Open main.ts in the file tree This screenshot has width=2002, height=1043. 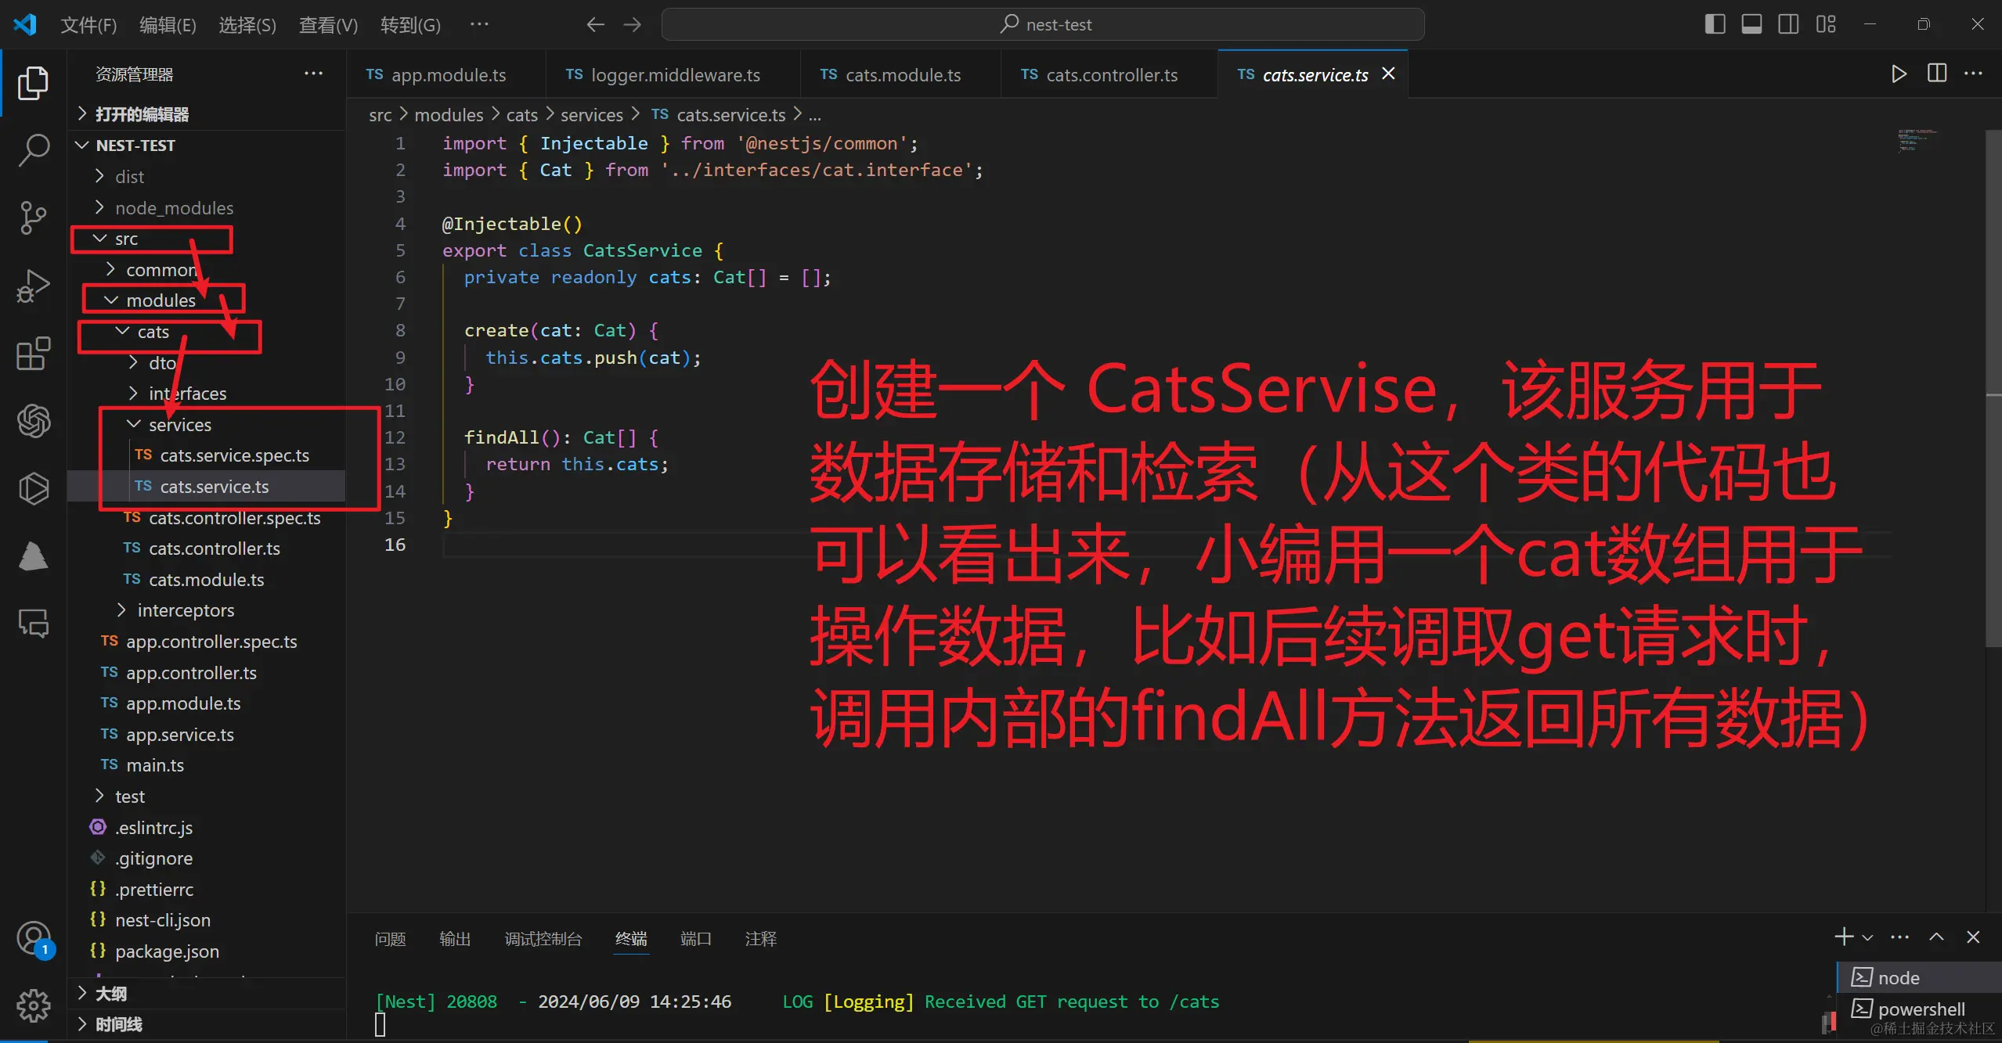tap(207, 765)
